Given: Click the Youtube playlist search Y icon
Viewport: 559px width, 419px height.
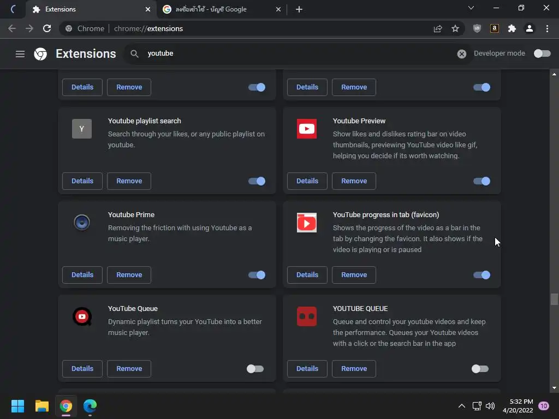Looking at the screenshot, I should coord(82,129).
